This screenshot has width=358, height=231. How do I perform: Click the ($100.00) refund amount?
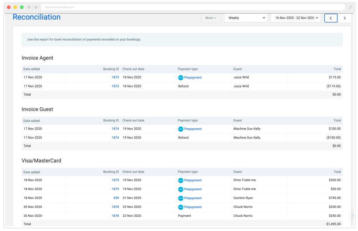click(333, 138)
